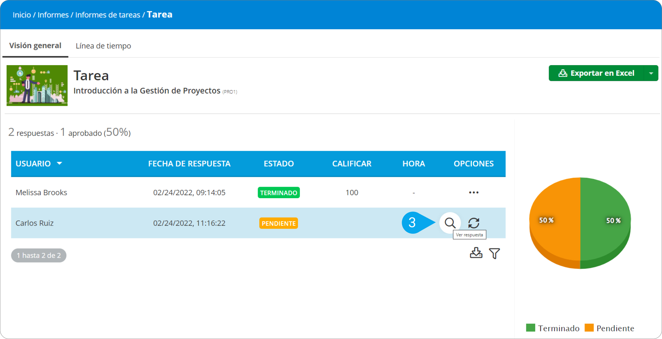Click the green Terminado legend swatch
The height and width of the screenshot is (339, 662).
(x=530, y=328)
